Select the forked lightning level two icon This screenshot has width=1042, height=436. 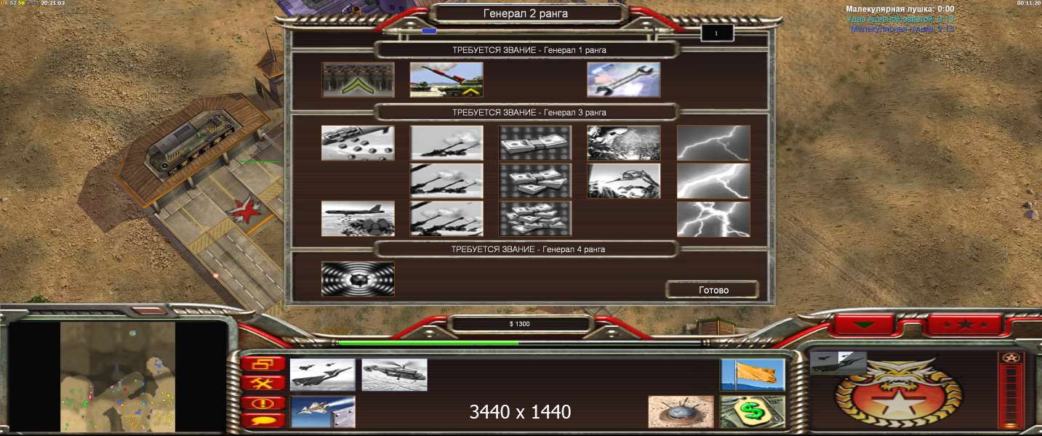click(x=713, y=181)
